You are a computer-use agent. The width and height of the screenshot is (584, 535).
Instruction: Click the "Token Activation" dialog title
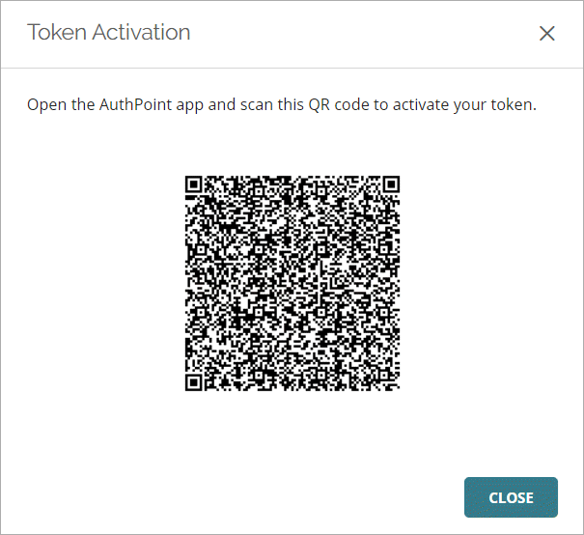tap(109, 32)
